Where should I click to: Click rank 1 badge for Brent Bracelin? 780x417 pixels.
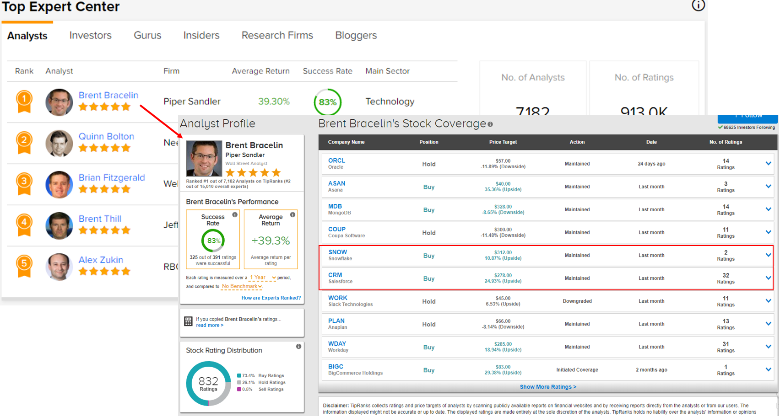click(24, 102)
